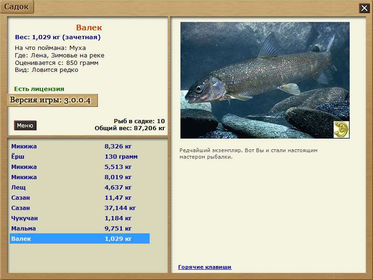Screen dimensions: 373x280
Task: Click the orange Валек heading
Action: [89, 28]
